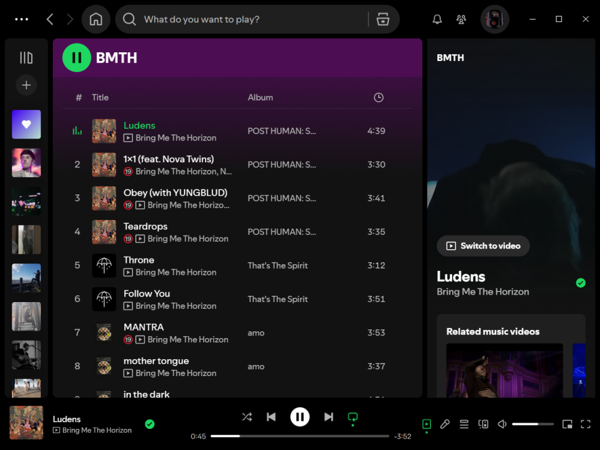Click the plus button to create a playlist
This screenshot has width=600, height=450.
click(26, 85)
